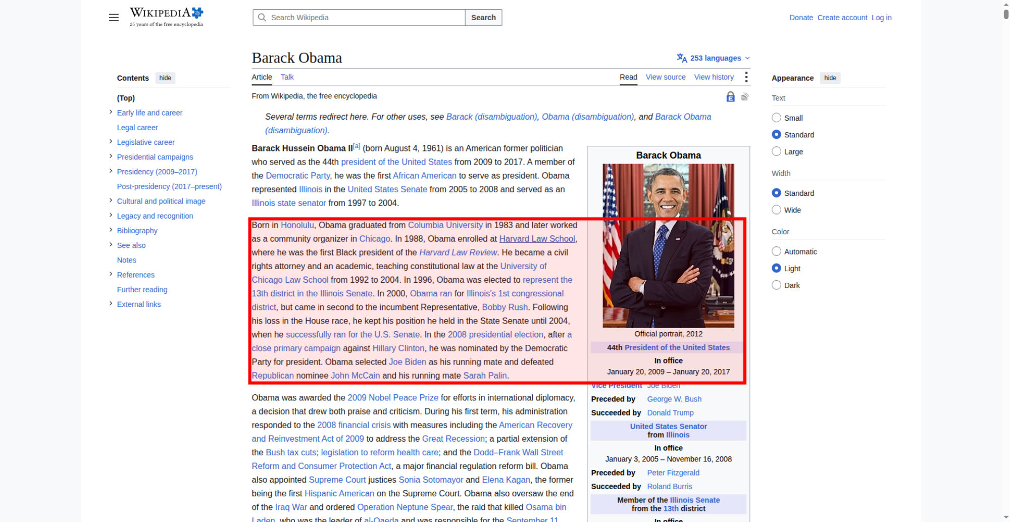Jump to Further reading section
The image size is (1010, 522).
[142, 290]
